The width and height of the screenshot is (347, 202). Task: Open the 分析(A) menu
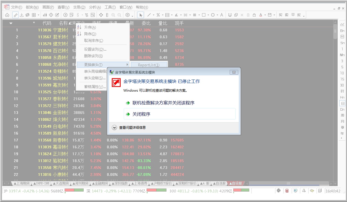point(95,7)
